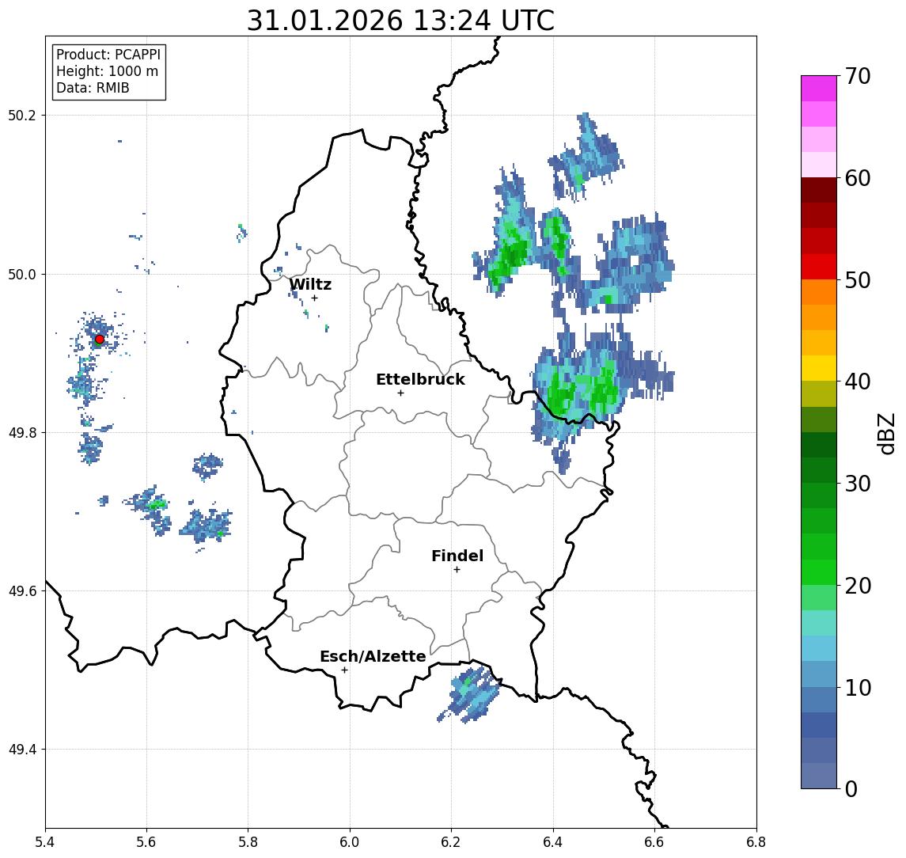The image size is (906, 858).
Task: Click the longitude 6.0 axis label
Action: pyautogui.click(x=350, y=842)
